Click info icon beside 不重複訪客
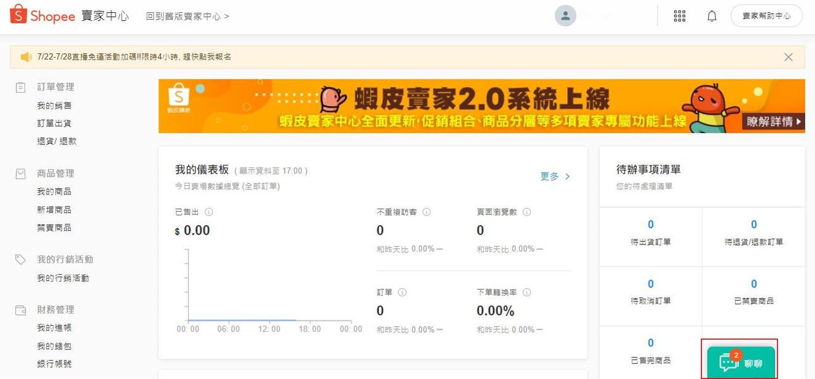 tap(427, 212)
